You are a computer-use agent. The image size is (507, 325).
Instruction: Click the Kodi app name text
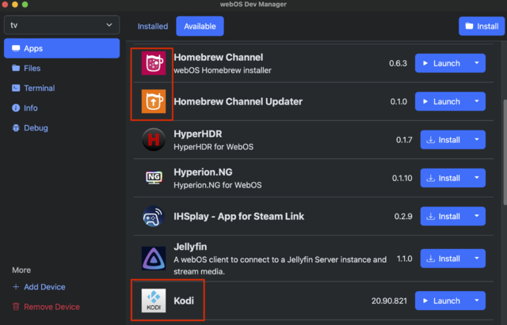pos(184,300)
